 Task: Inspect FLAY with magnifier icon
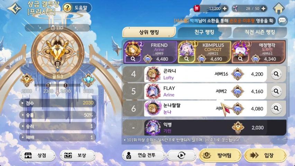(276, 91)
